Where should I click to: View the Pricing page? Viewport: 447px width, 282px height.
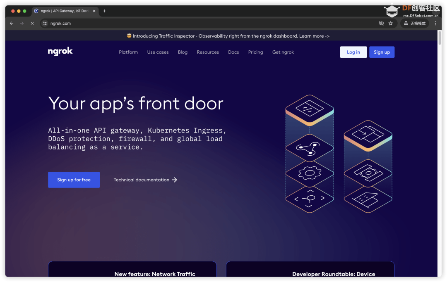pyautogui.click(x=255, y=52)
